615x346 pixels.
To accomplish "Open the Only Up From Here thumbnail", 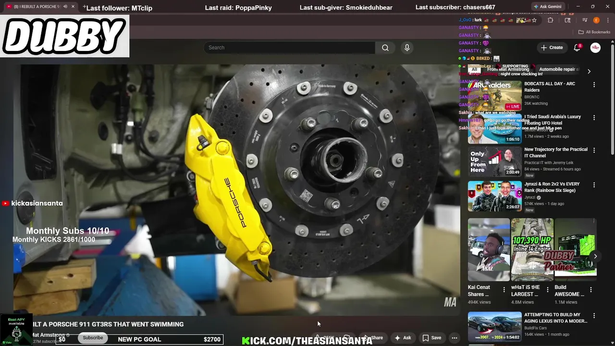I will (494, 161).
